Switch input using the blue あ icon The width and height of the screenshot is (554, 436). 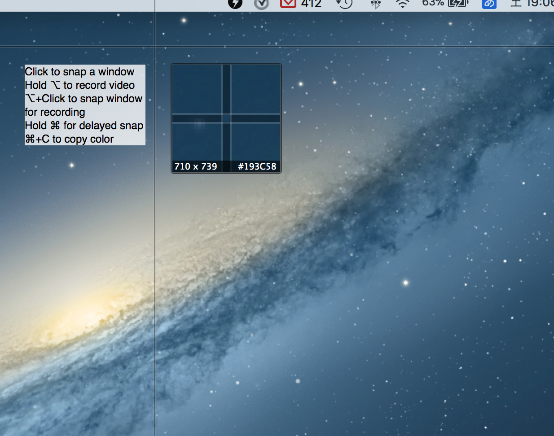(489, 4)
